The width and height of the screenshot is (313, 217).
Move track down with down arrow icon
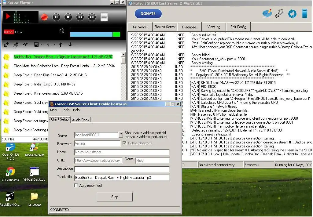(70, 45)
